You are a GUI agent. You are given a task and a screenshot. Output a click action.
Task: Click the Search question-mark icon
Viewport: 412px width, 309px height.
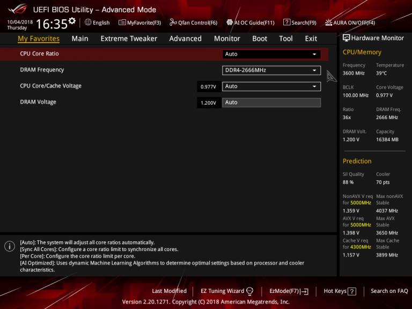click(x=286, y=23)
